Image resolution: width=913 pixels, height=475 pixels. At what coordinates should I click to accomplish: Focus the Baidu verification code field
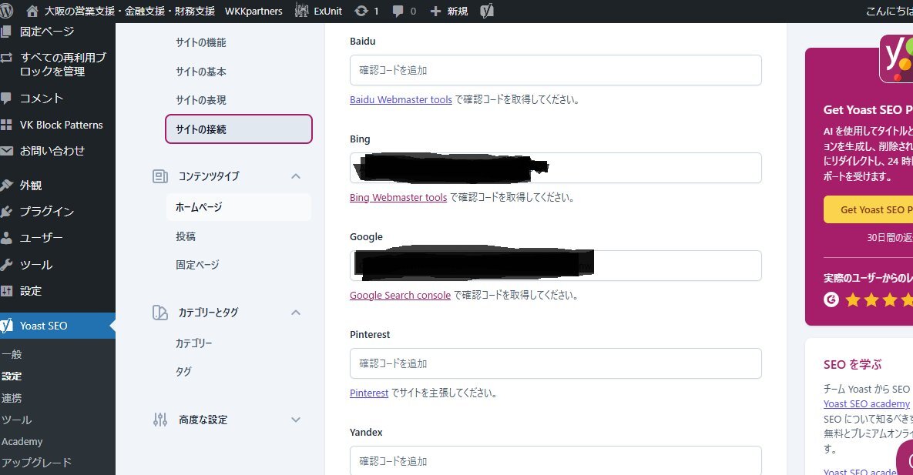[x=556, y=70]
